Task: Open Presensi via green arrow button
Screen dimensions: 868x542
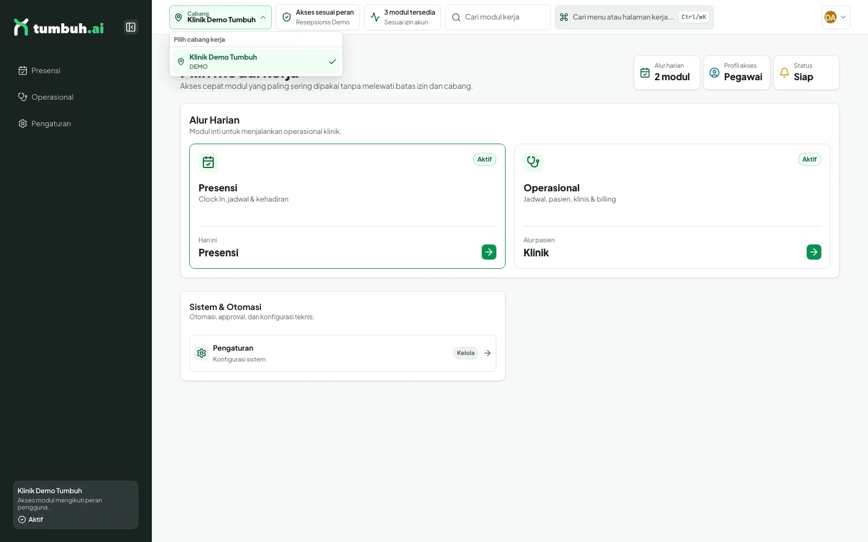Action: pos(489,252)
